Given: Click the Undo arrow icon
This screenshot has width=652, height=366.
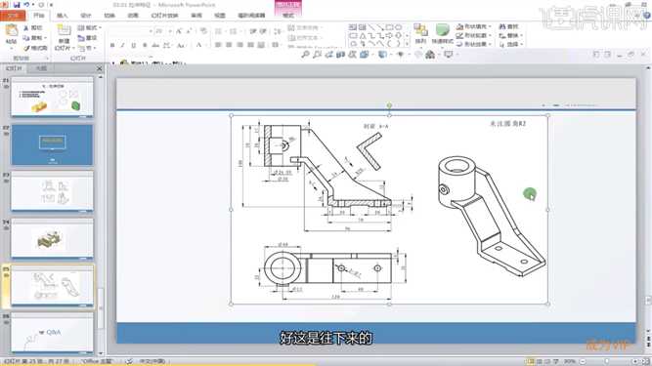Looking at the screenshot, I should pos(26,5).
